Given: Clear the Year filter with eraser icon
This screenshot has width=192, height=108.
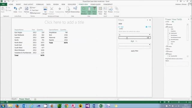Looking at the screenshot, I should click(x=148, y=27).
